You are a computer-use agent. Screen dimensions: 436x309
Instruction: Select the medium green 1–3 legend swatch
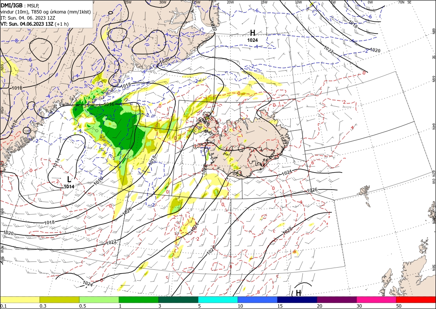click(x=139, y=299)
